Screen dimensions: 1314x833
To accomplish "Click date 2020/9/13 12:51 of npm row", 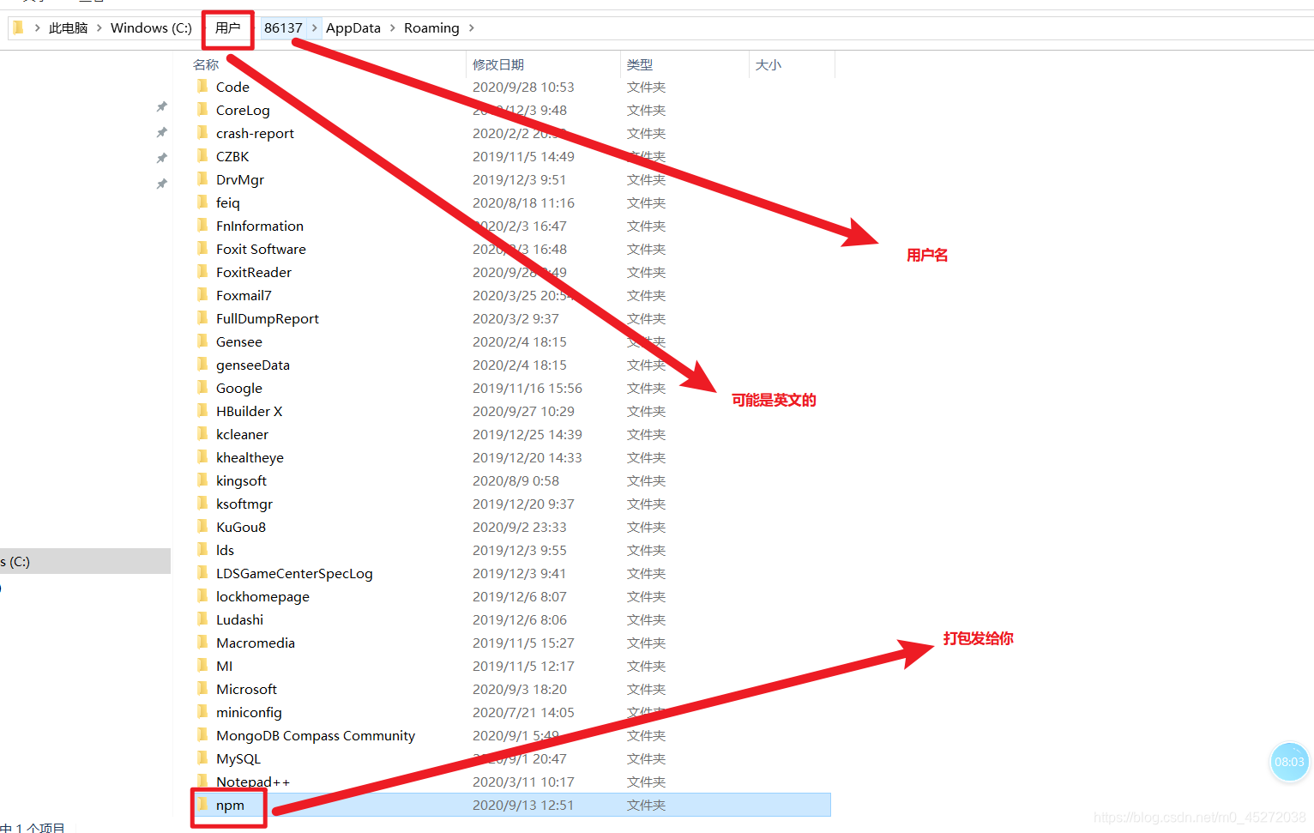I will 523,805.
